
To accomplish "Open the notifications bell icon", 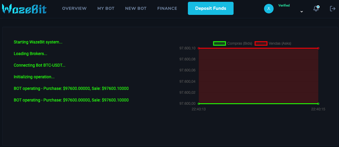I will 316,8.
